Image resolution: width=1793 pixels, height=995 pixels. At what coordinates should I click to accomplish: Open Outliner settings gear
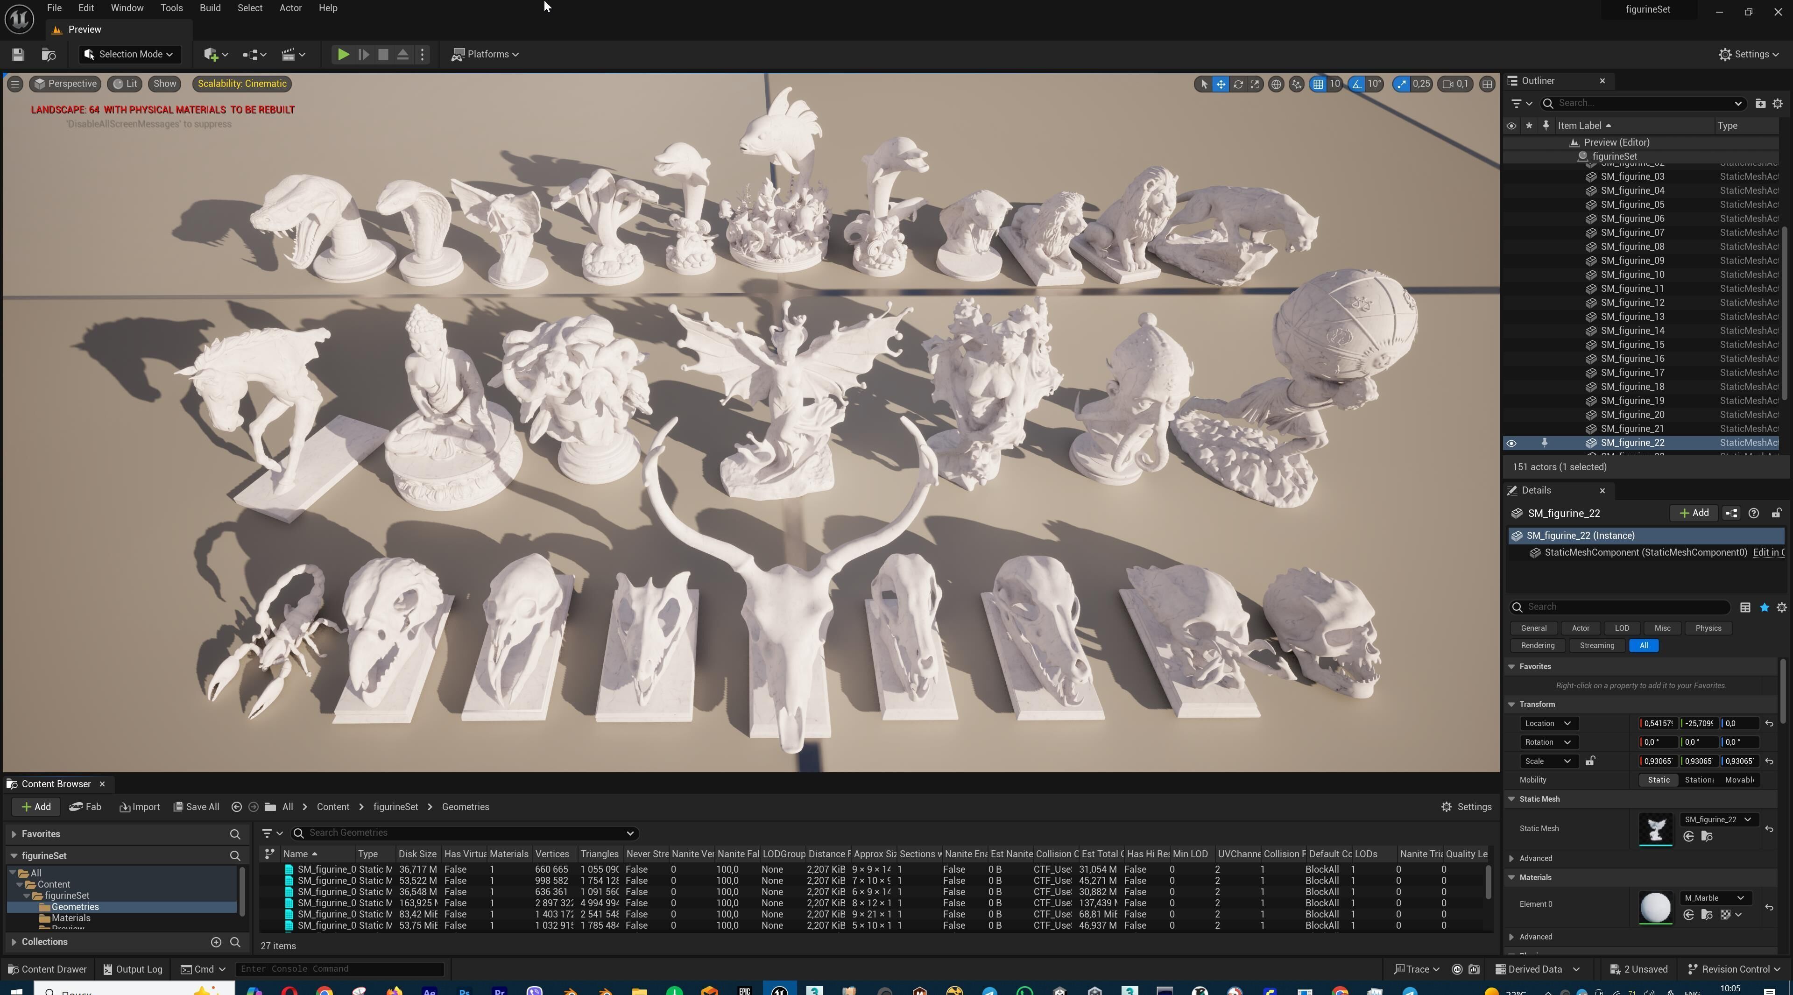pos(1778,104)
